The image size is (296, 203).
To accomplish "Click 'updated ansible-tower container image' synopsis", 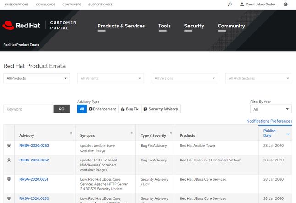I will pos(98,148).
